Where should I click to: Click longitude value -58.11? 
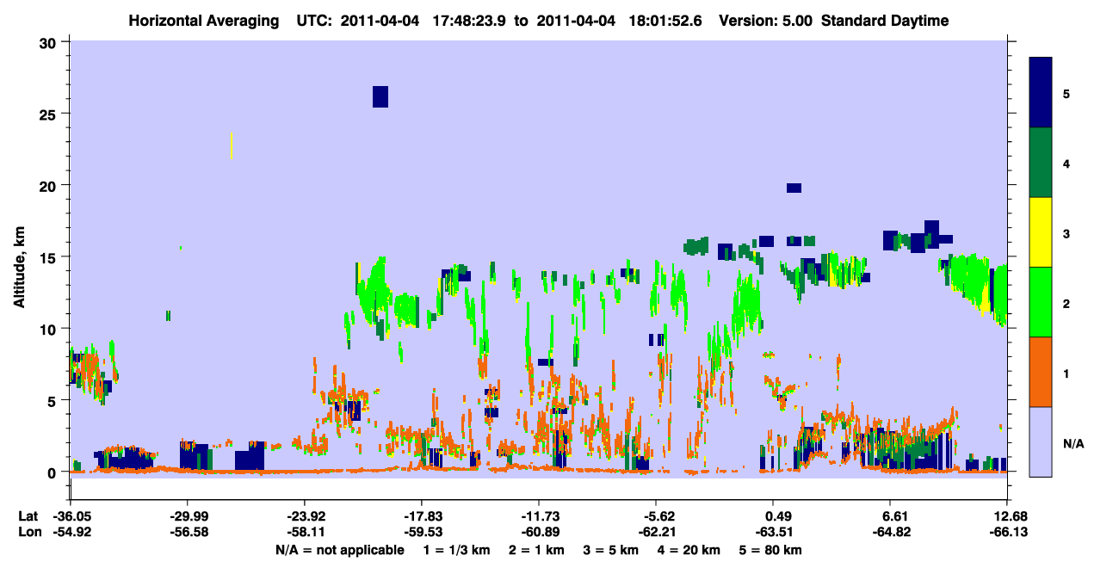[x=305, y=533]
